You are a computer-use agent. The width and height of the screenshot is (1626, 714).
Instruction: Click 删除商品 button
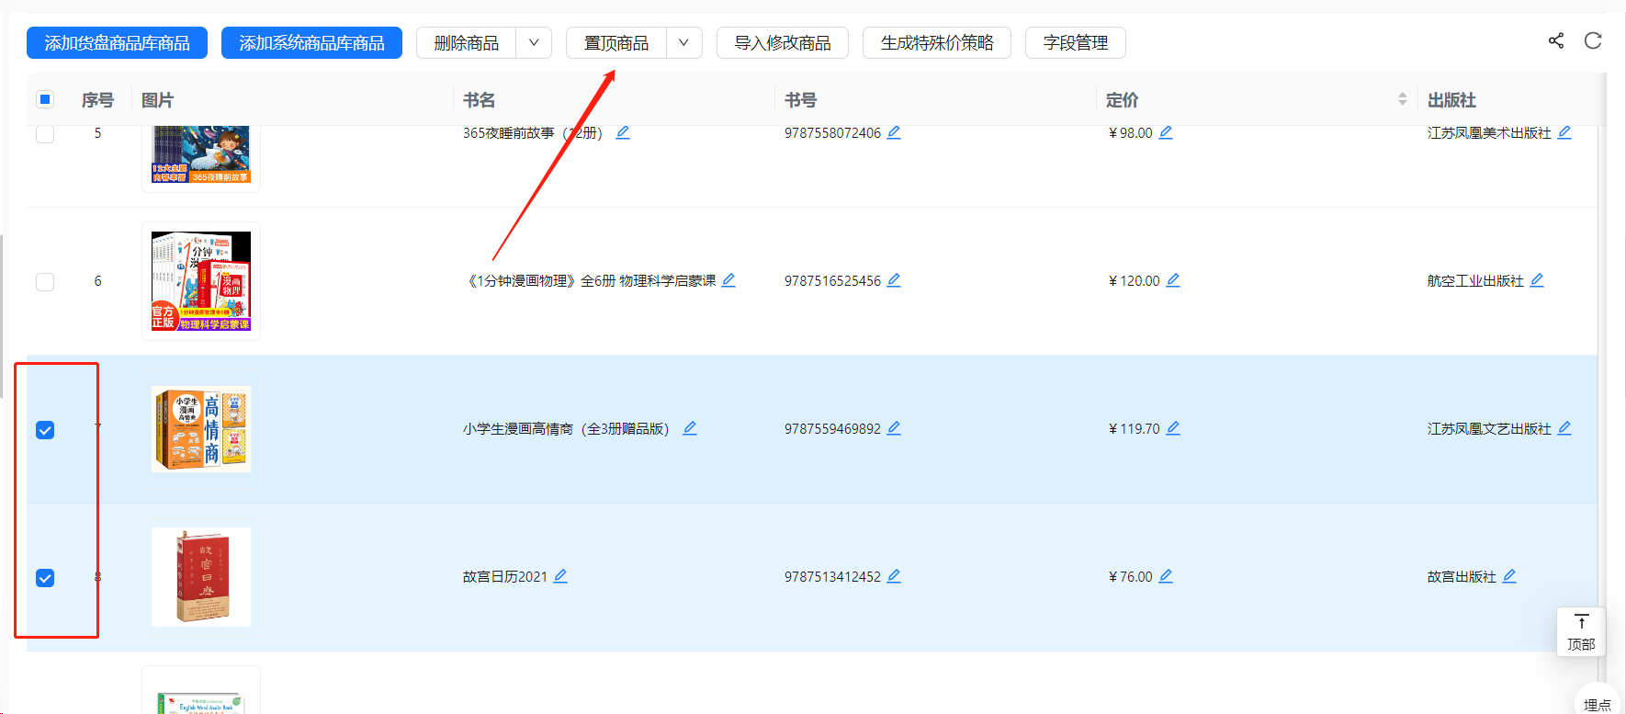coord(467,42)
